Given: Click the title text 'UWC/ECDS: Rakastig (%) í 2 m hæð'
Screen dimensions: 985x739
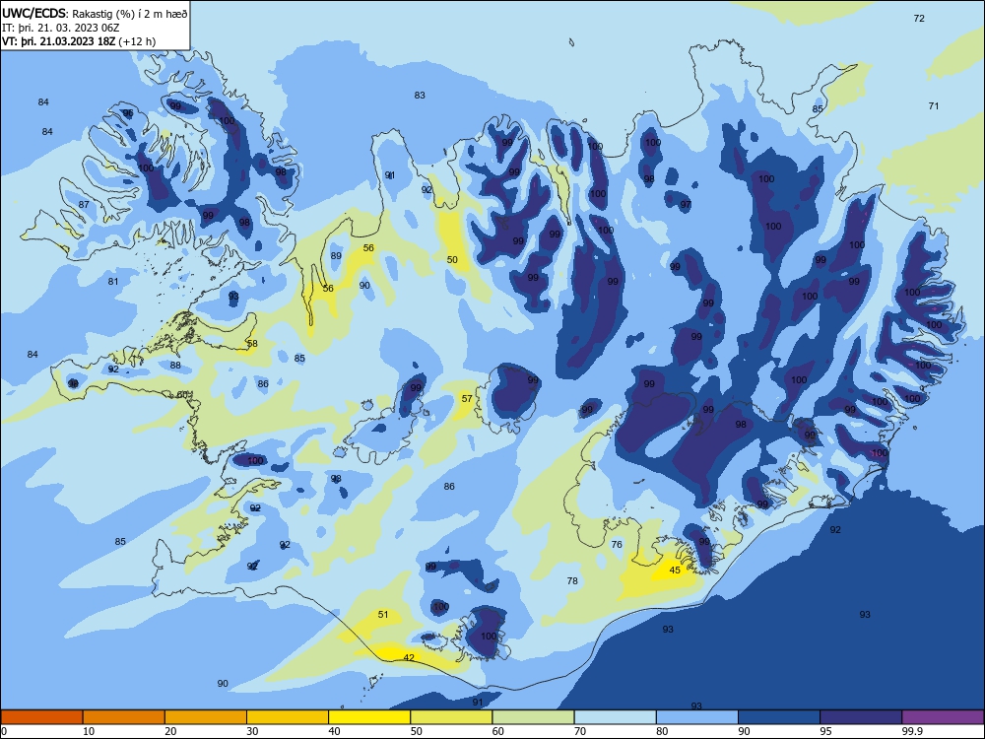Looking at the screenshot, I should coord(95,13).
